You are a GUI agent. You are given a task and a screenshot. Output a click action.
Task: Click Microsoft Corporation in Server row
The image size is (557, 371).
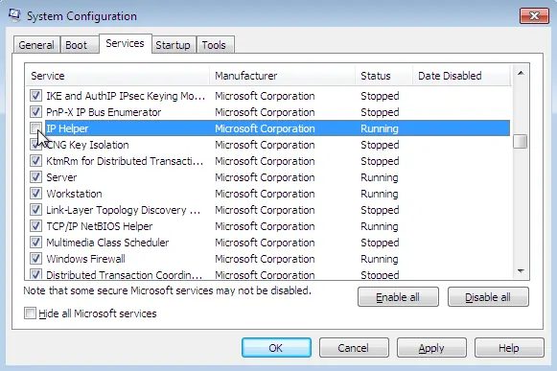click(265, 177)
